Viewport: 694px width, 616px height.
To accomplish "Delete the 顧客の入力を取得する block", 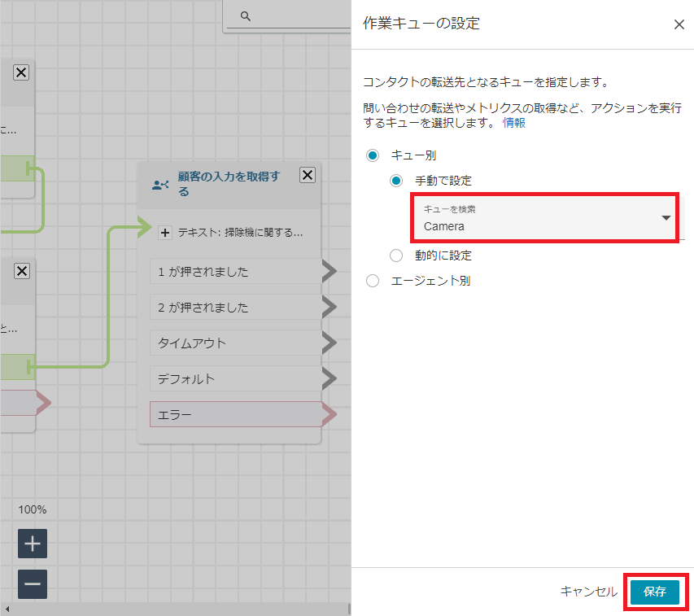I will (x=308, y=175).
